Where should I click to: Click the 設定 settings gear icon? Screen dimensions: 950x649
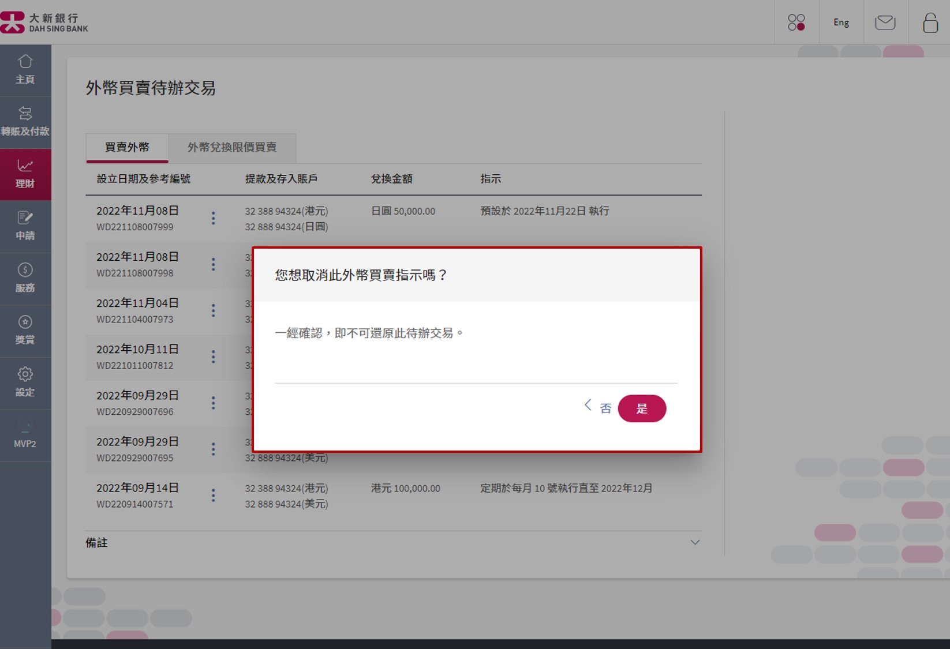pos(25,382)
